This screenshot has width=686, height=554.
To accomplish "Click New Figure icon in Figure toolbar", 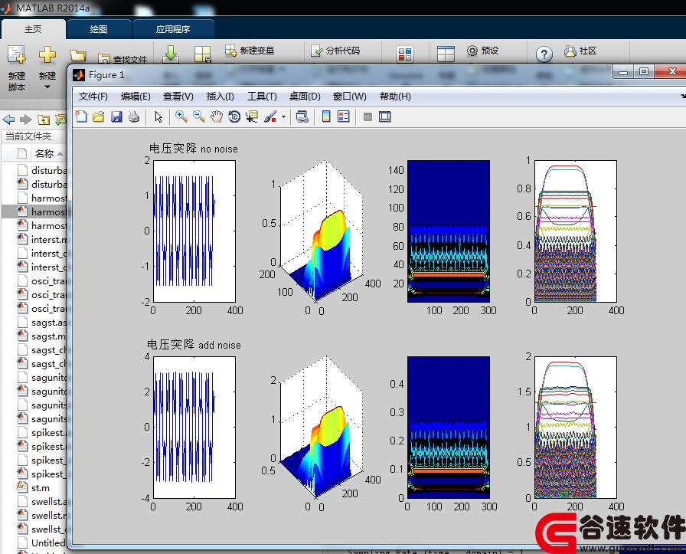I will click(81, 116).
